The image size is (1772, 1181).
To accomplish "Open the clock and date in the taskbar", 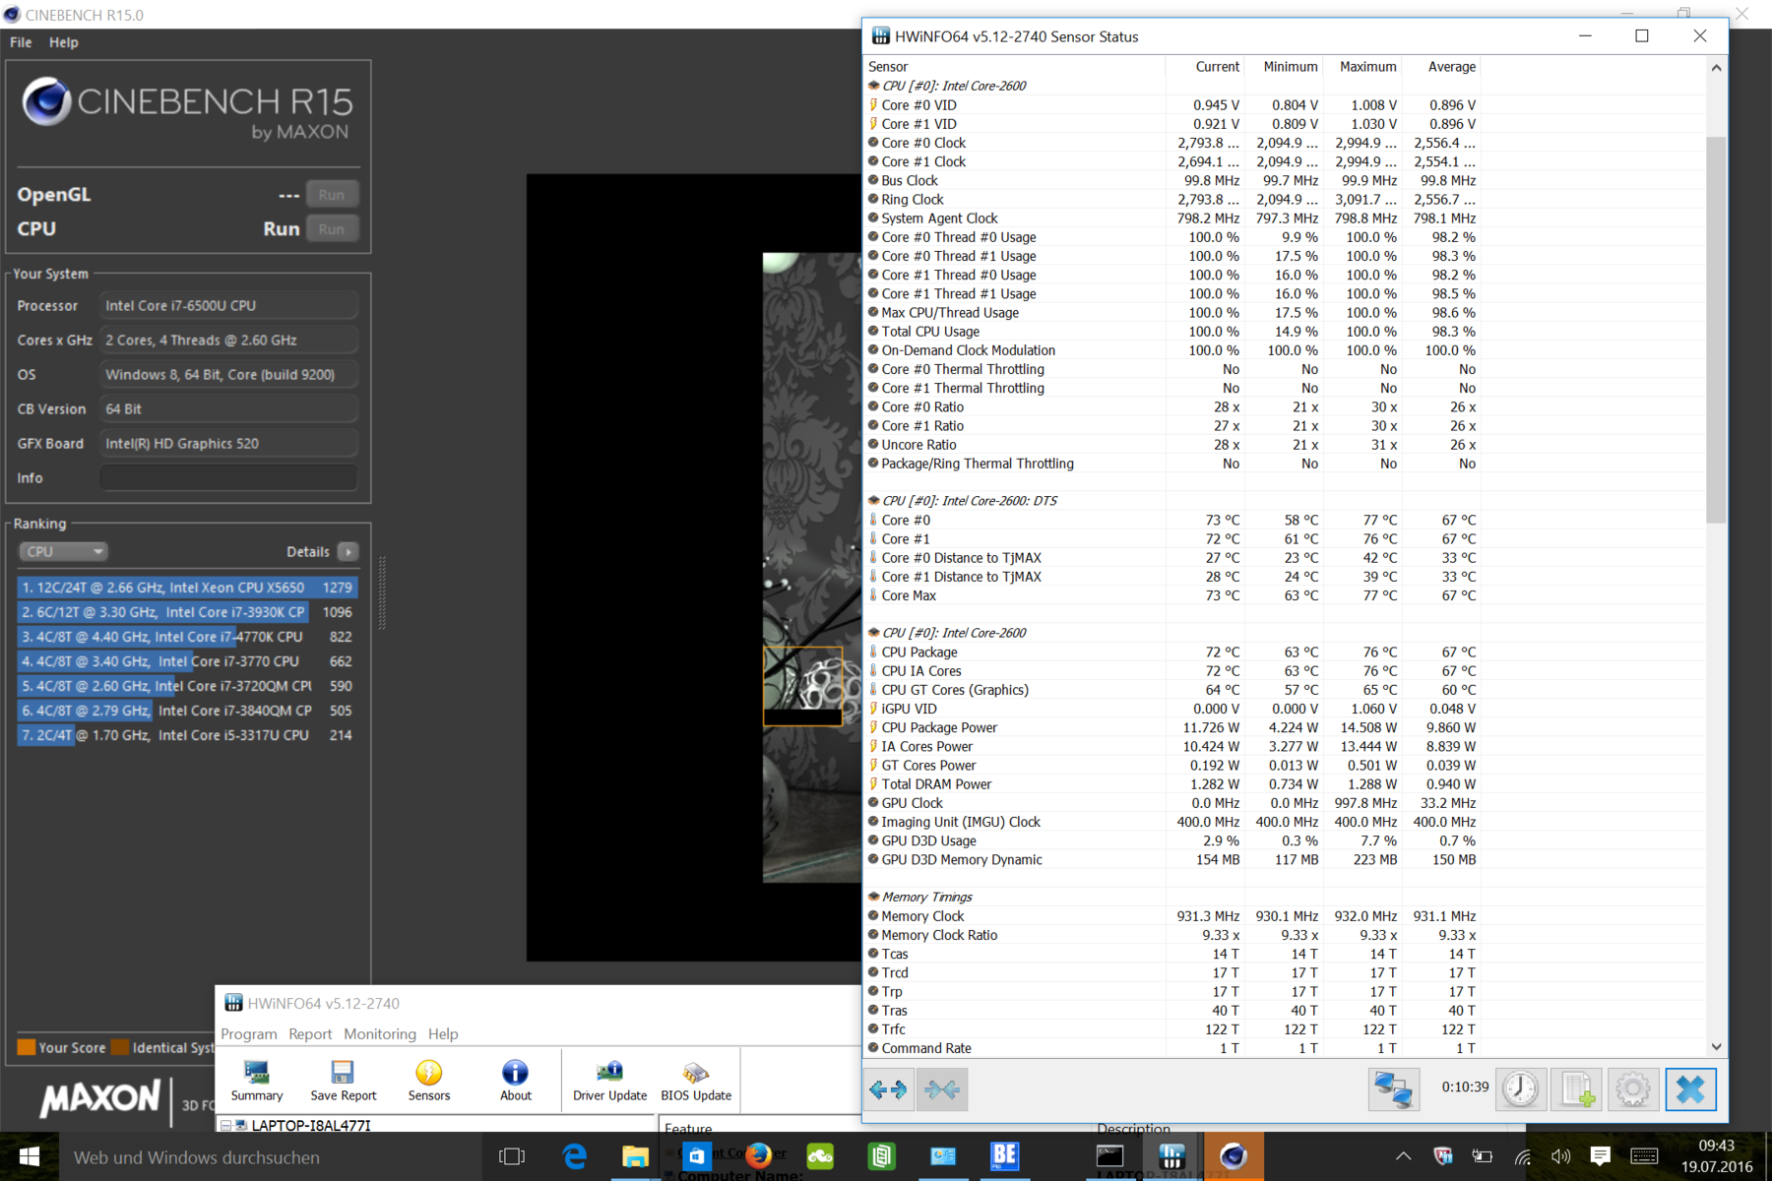I will click(1716, 1157).
